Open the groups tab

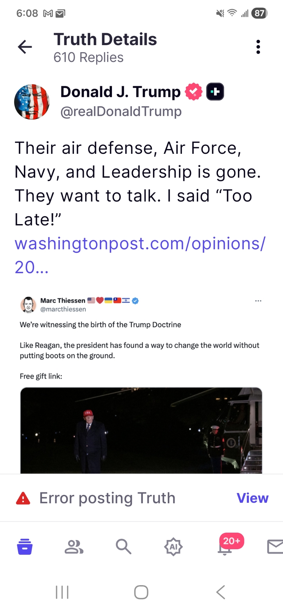coord(74,547)
